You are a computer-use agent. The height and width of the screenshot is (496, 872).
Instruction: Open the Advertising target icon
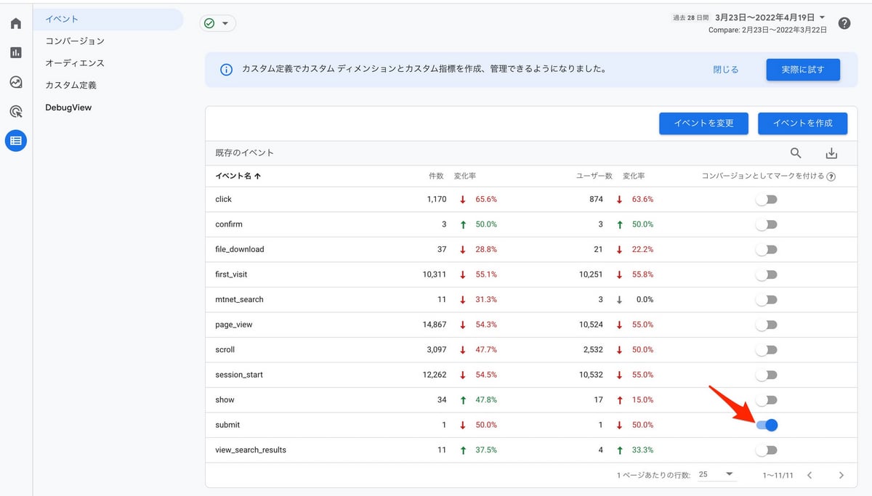point(16,111)
